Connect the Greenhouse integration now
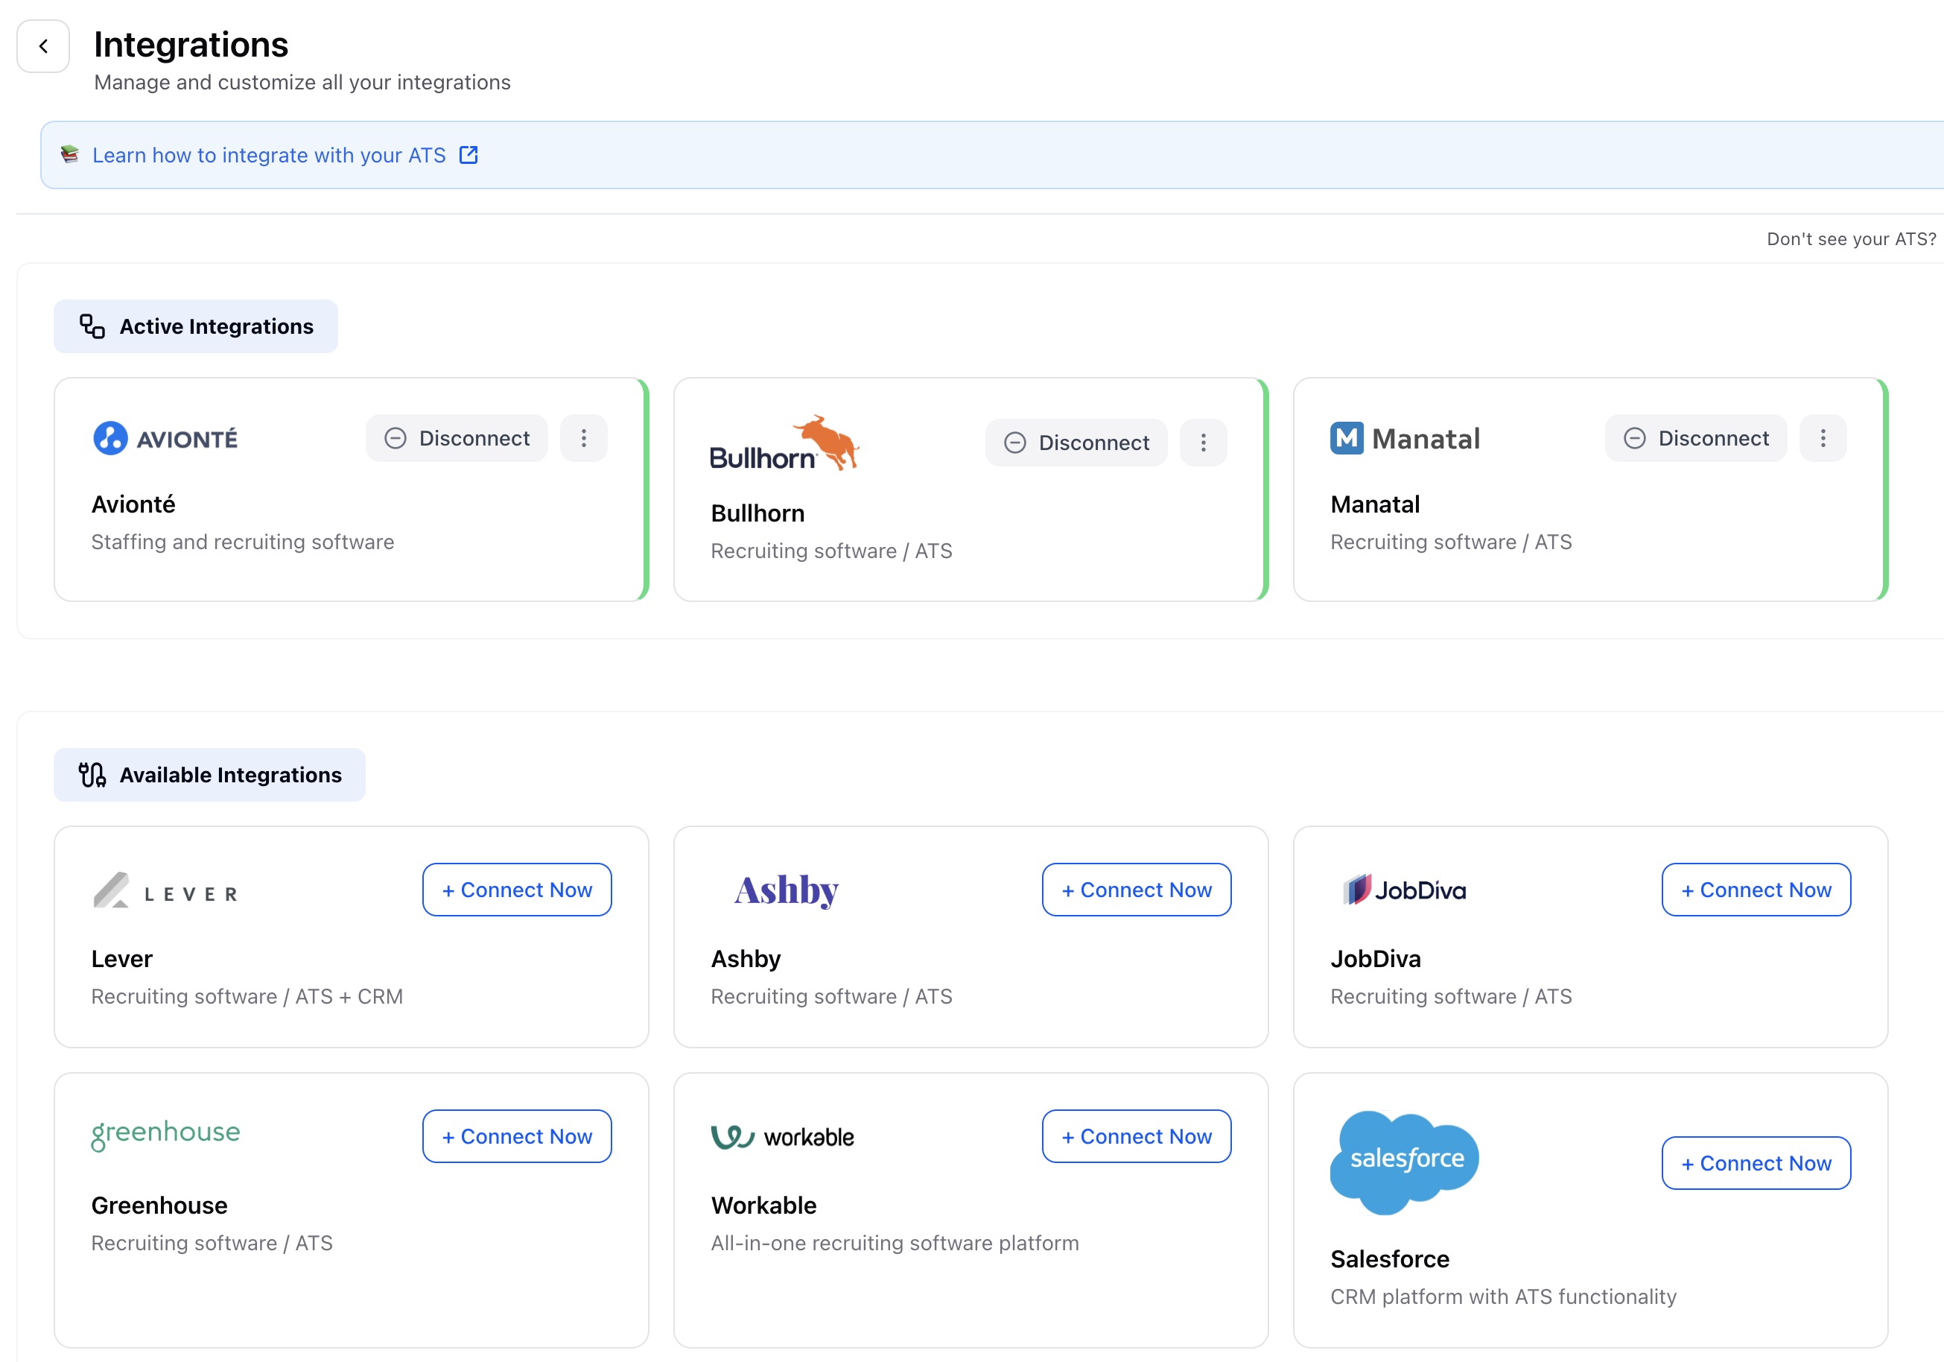 [x=516, y=1137]
